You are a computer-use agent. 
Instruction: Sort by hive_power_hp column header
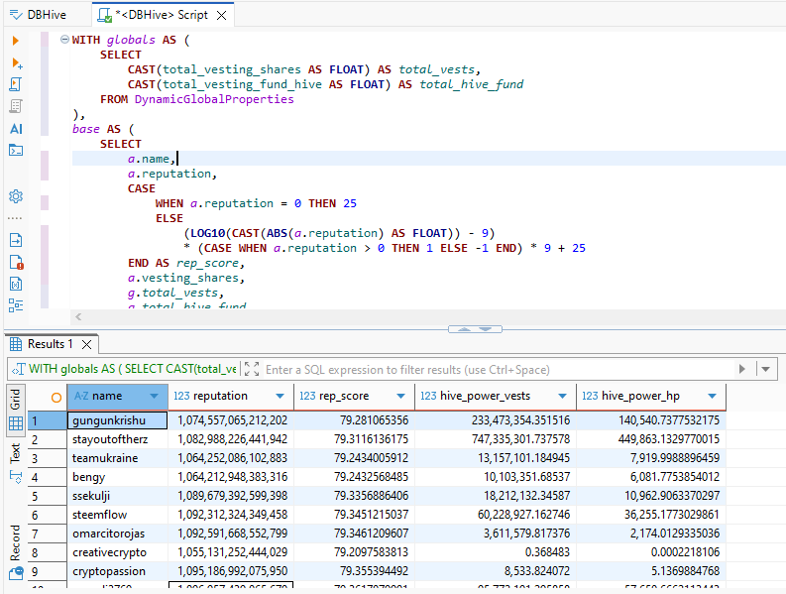[640, 396]
